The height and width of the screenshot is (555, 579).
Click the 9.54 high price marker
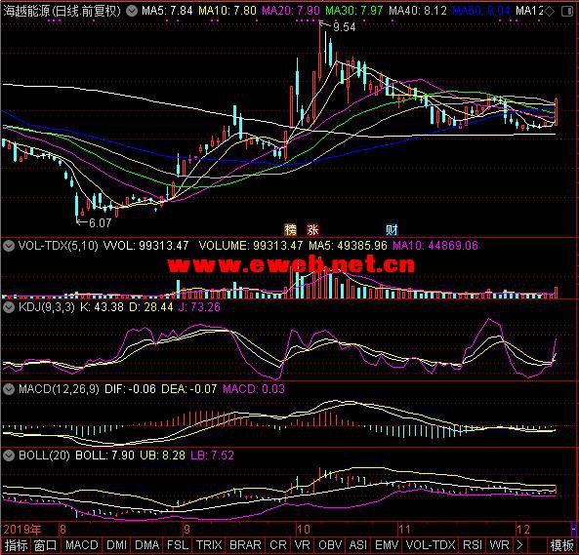[344, 27]
